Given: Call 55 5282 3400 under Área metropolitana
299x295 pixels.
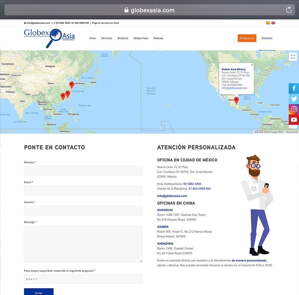Looking at the screenshot, I should pyautogui.click(x=192, y=184).
